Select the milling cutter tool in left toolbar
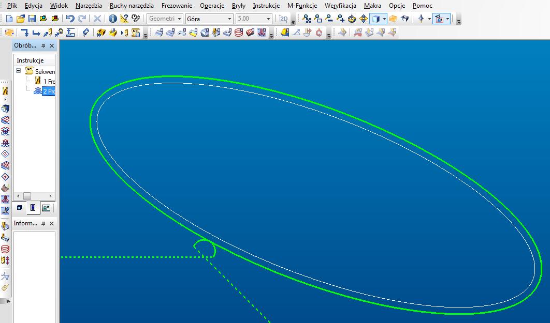This screenshot has width=550, height=323. click(5, 91)
